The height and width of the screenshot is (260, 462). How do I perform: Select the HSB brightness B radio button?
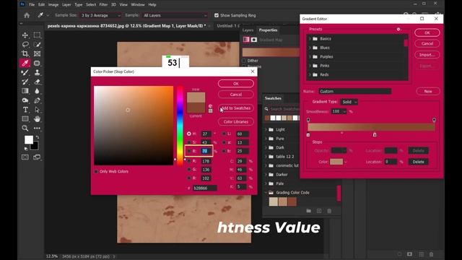point(189,151)
